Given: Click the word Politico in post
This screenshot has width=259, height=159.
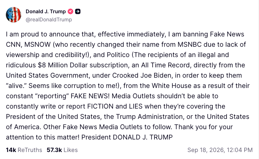Looking at the screenshot, I should (118, 55).
